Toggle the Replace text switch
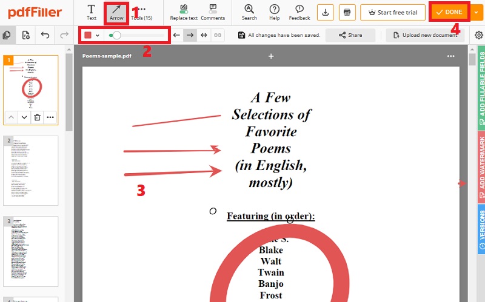This screenshot has width=485, height=302. click(184, 12)
